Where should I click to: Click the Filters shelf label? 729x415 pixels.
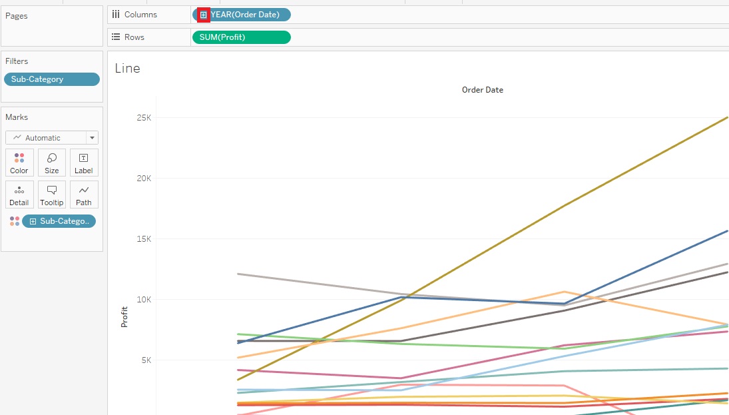(x=17, y=61)
